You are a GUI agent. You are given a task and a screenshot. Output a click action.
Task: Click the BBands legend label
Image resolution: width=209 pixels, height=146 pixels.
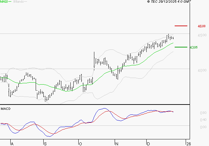click(x=18, y=2)
